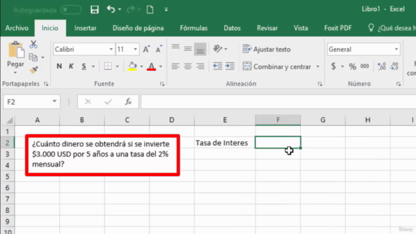
Task: Increase the indent
Action: pyautogui.click(x=229, y=66)
